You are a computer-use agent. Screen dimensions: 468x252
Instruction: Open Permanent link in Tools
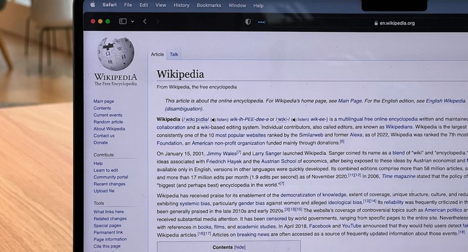(x=108, y=233)
